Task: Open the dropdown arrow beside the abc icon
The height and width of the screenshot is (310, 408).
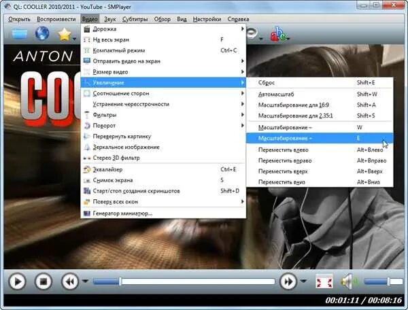Action: pos(288,39)
